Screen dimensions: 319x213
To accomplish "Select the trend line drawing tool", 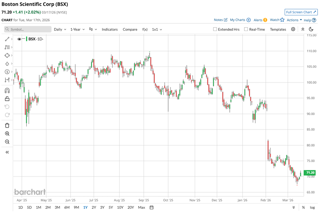I will point(7,39).
